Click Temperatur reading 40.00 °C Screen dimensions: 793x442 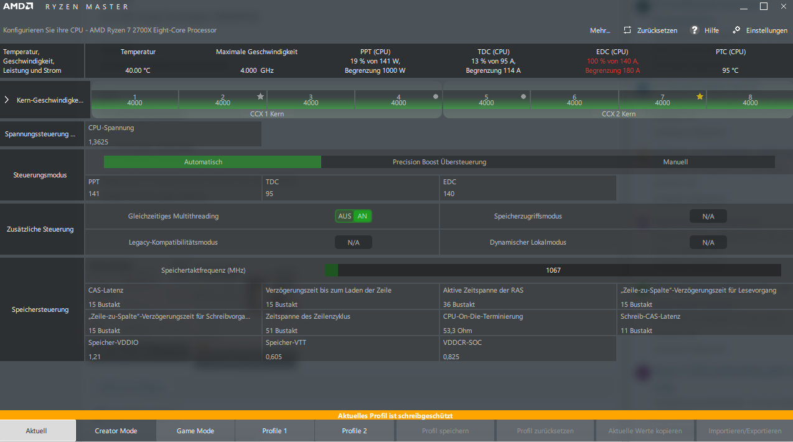pos(138,70)
